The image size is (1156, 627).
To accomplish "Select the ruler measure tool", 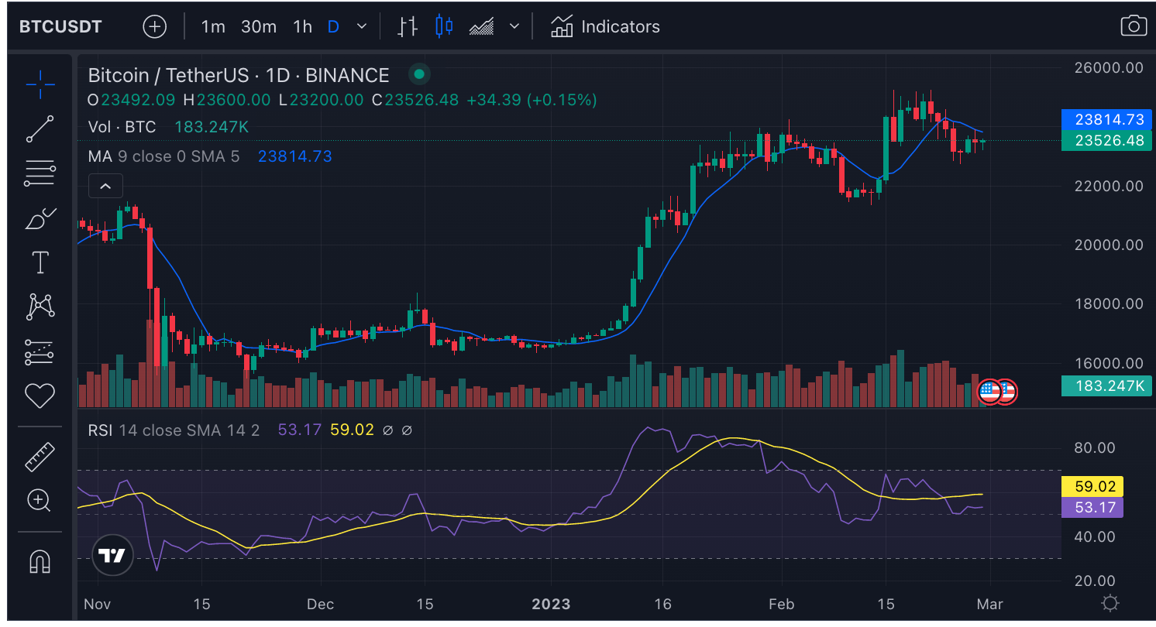I will click(40, 457).
